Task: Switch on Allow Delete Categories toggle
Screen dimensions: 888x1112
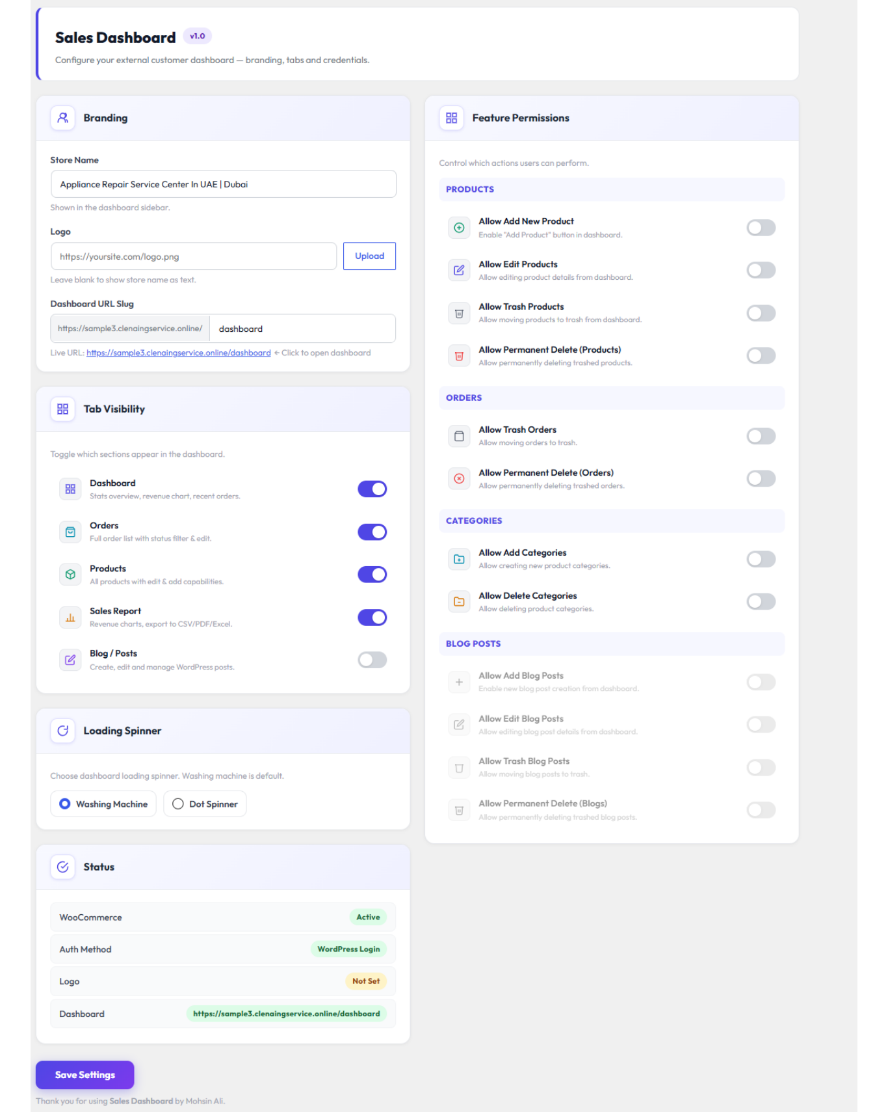Action: click(x=761, y=602)
